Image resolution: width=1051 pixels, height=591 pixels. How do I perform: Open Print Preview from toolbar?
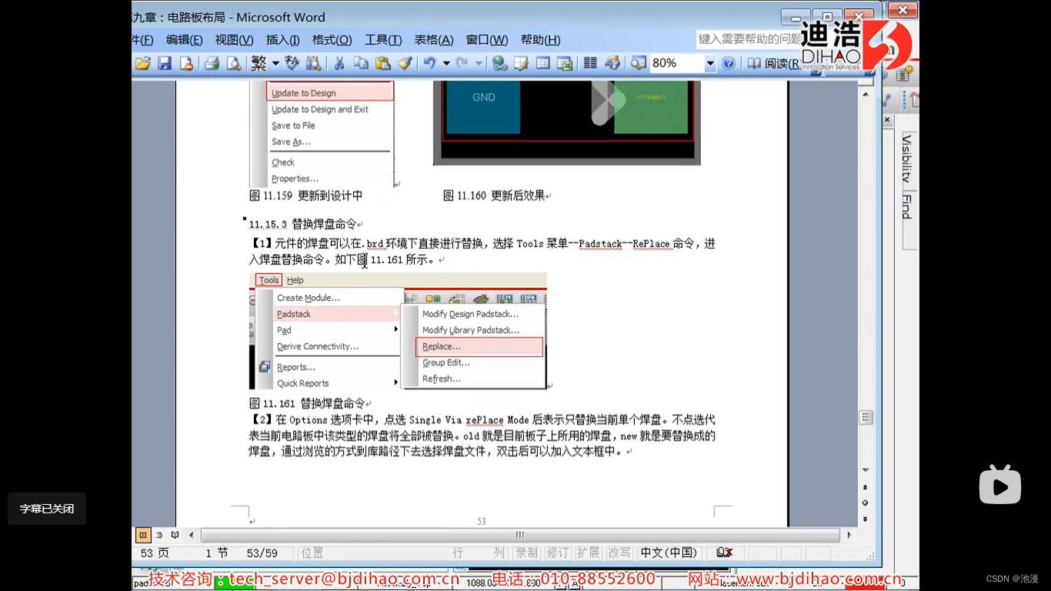234,63
